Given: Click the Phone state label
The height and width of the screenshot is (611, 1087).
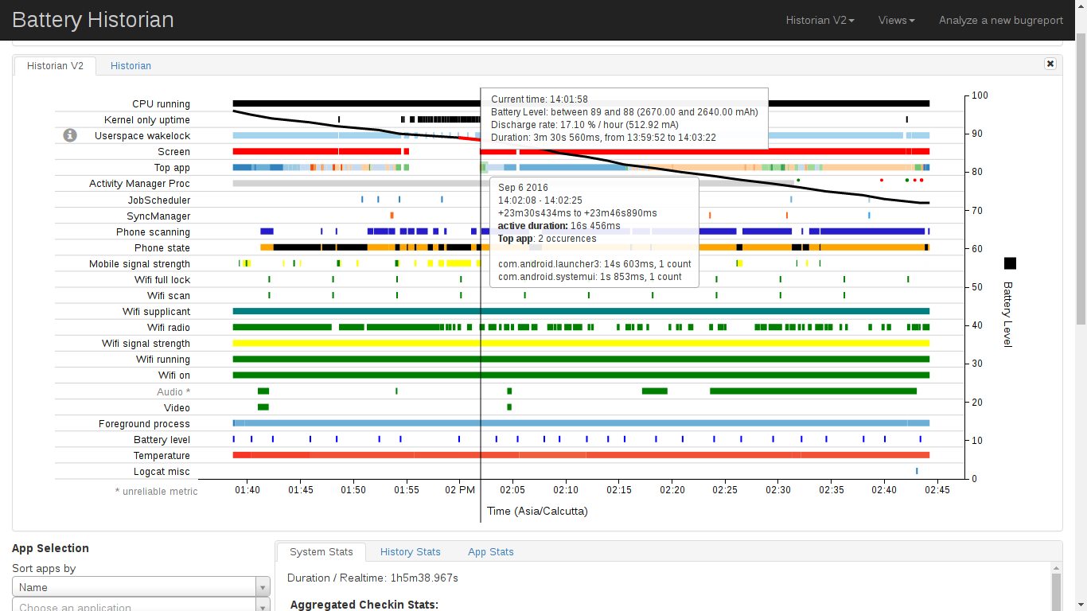Looking at the screenshot, I should [162, 248].
